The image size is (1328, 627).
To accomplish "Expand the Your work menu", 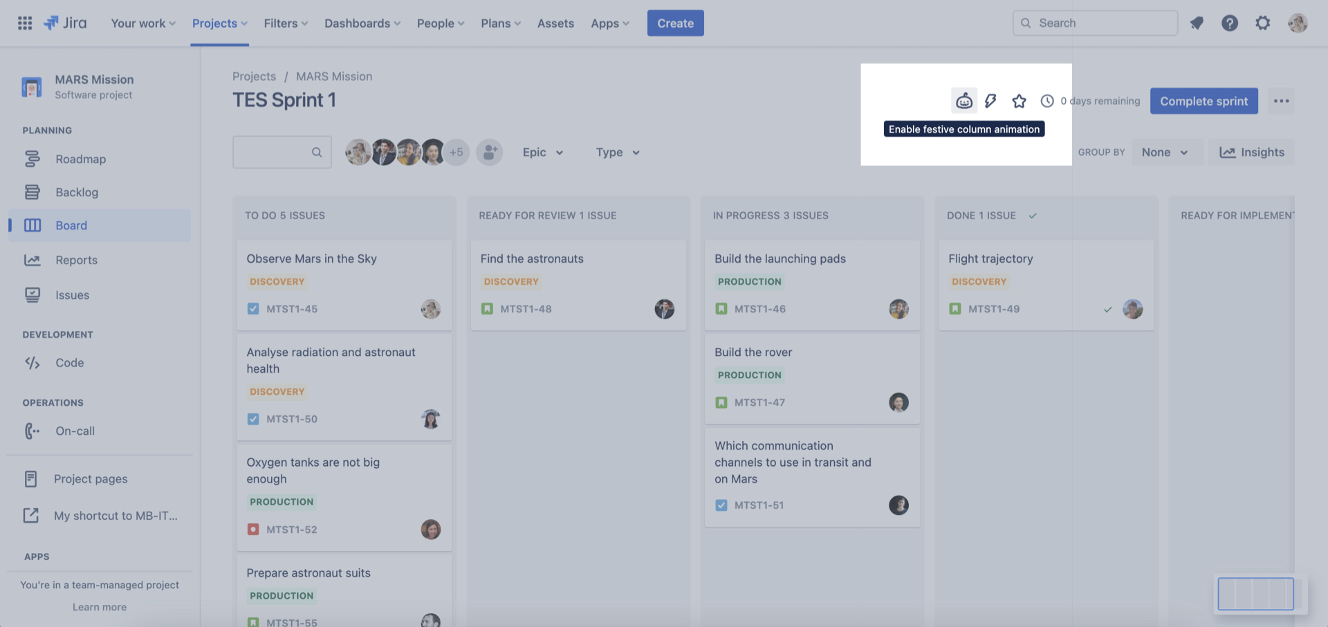I will [x=143, y=23].
